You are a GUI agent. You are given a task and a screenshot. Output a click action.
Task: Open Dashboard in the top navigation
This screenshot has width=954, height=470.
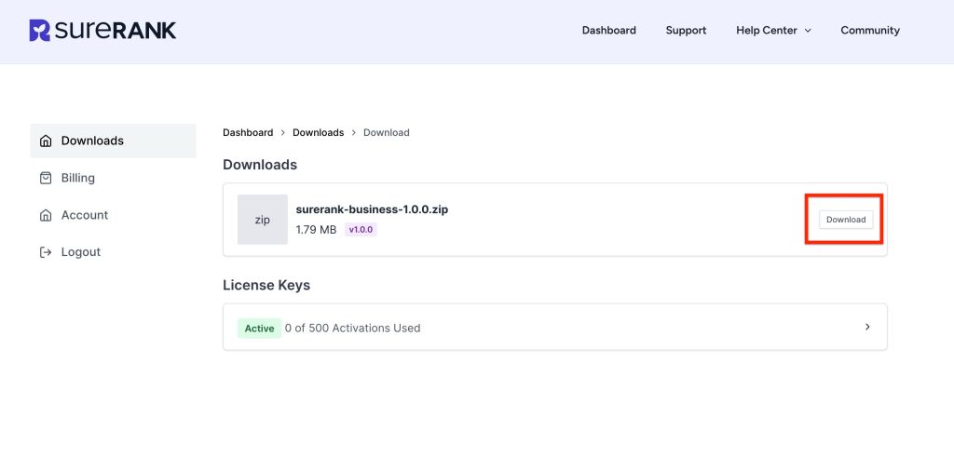608,31
